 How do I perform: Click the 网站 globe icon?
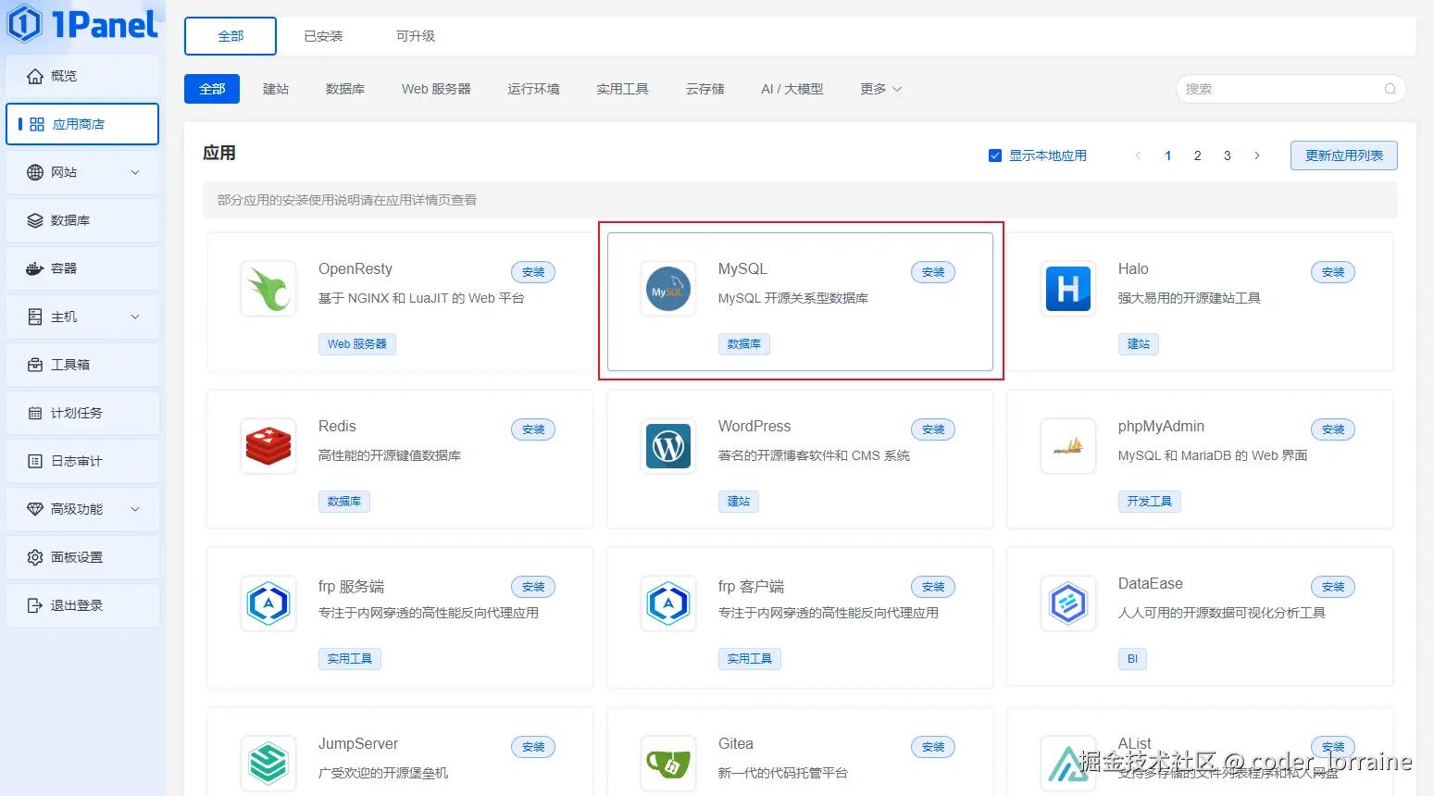(x=35, y=172)
